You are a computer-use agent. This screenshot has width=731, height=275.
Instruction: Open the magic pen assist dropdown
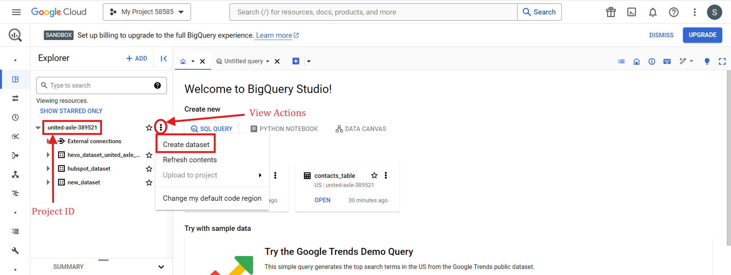click(686, 61)
